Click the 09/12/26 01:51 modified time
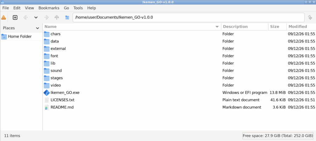Viewport: 316px width, 141px height. [301, 100]
